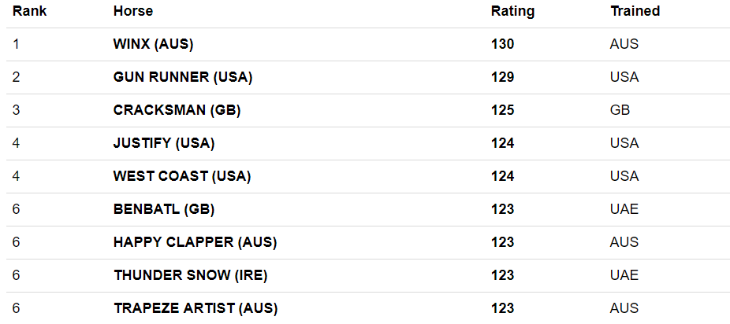Image resolution: width=730 pixels, height=324 pixels.
Task: Click rank number 1 in first row
Action: click(16, 44)
